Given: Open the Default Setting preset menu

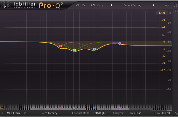Looking at the screenshot, I should (132, 5).
